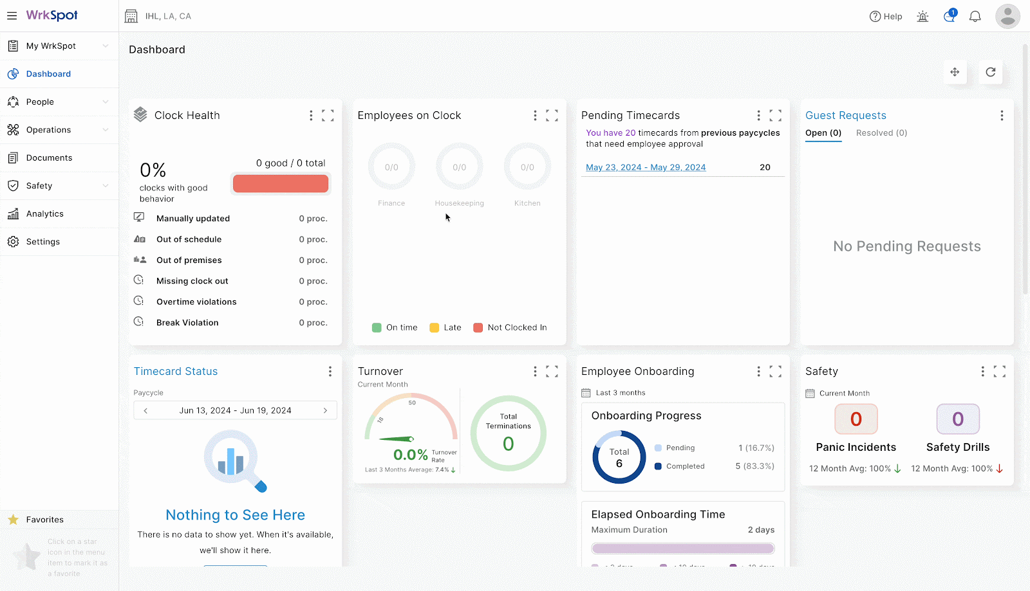Maximize the Turnover widget
The height and width of the screenshot is (591, 1030).
pyautogui.click(x=552, y=372)
